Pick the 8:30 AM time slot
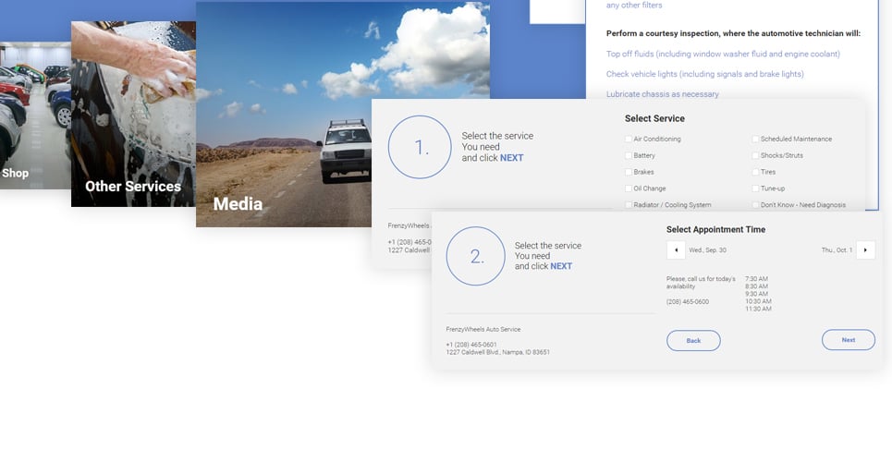892x462 pixels. pyautogui.click(x=757, y=286)
